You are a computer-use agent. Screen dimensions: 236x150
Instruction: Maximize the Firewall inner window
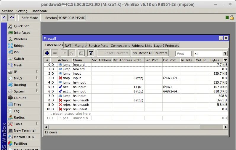(x=221, y=38)
